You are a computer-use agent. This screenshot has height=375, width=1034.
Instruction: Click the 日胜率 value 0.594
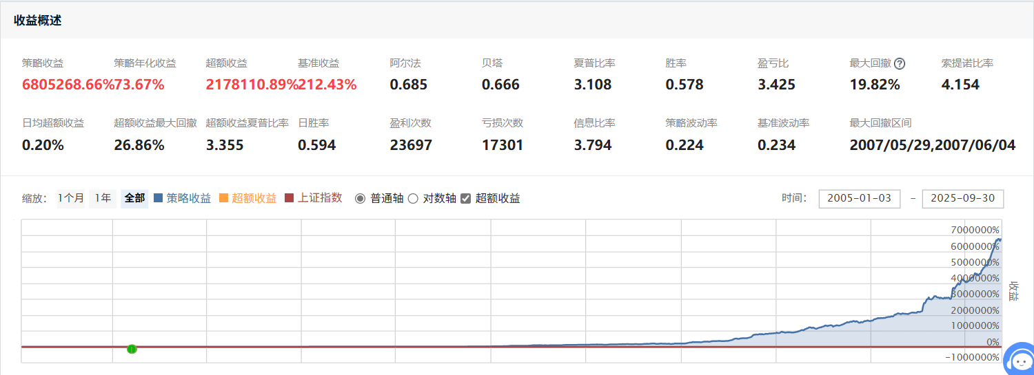click(x=317, y=145)
